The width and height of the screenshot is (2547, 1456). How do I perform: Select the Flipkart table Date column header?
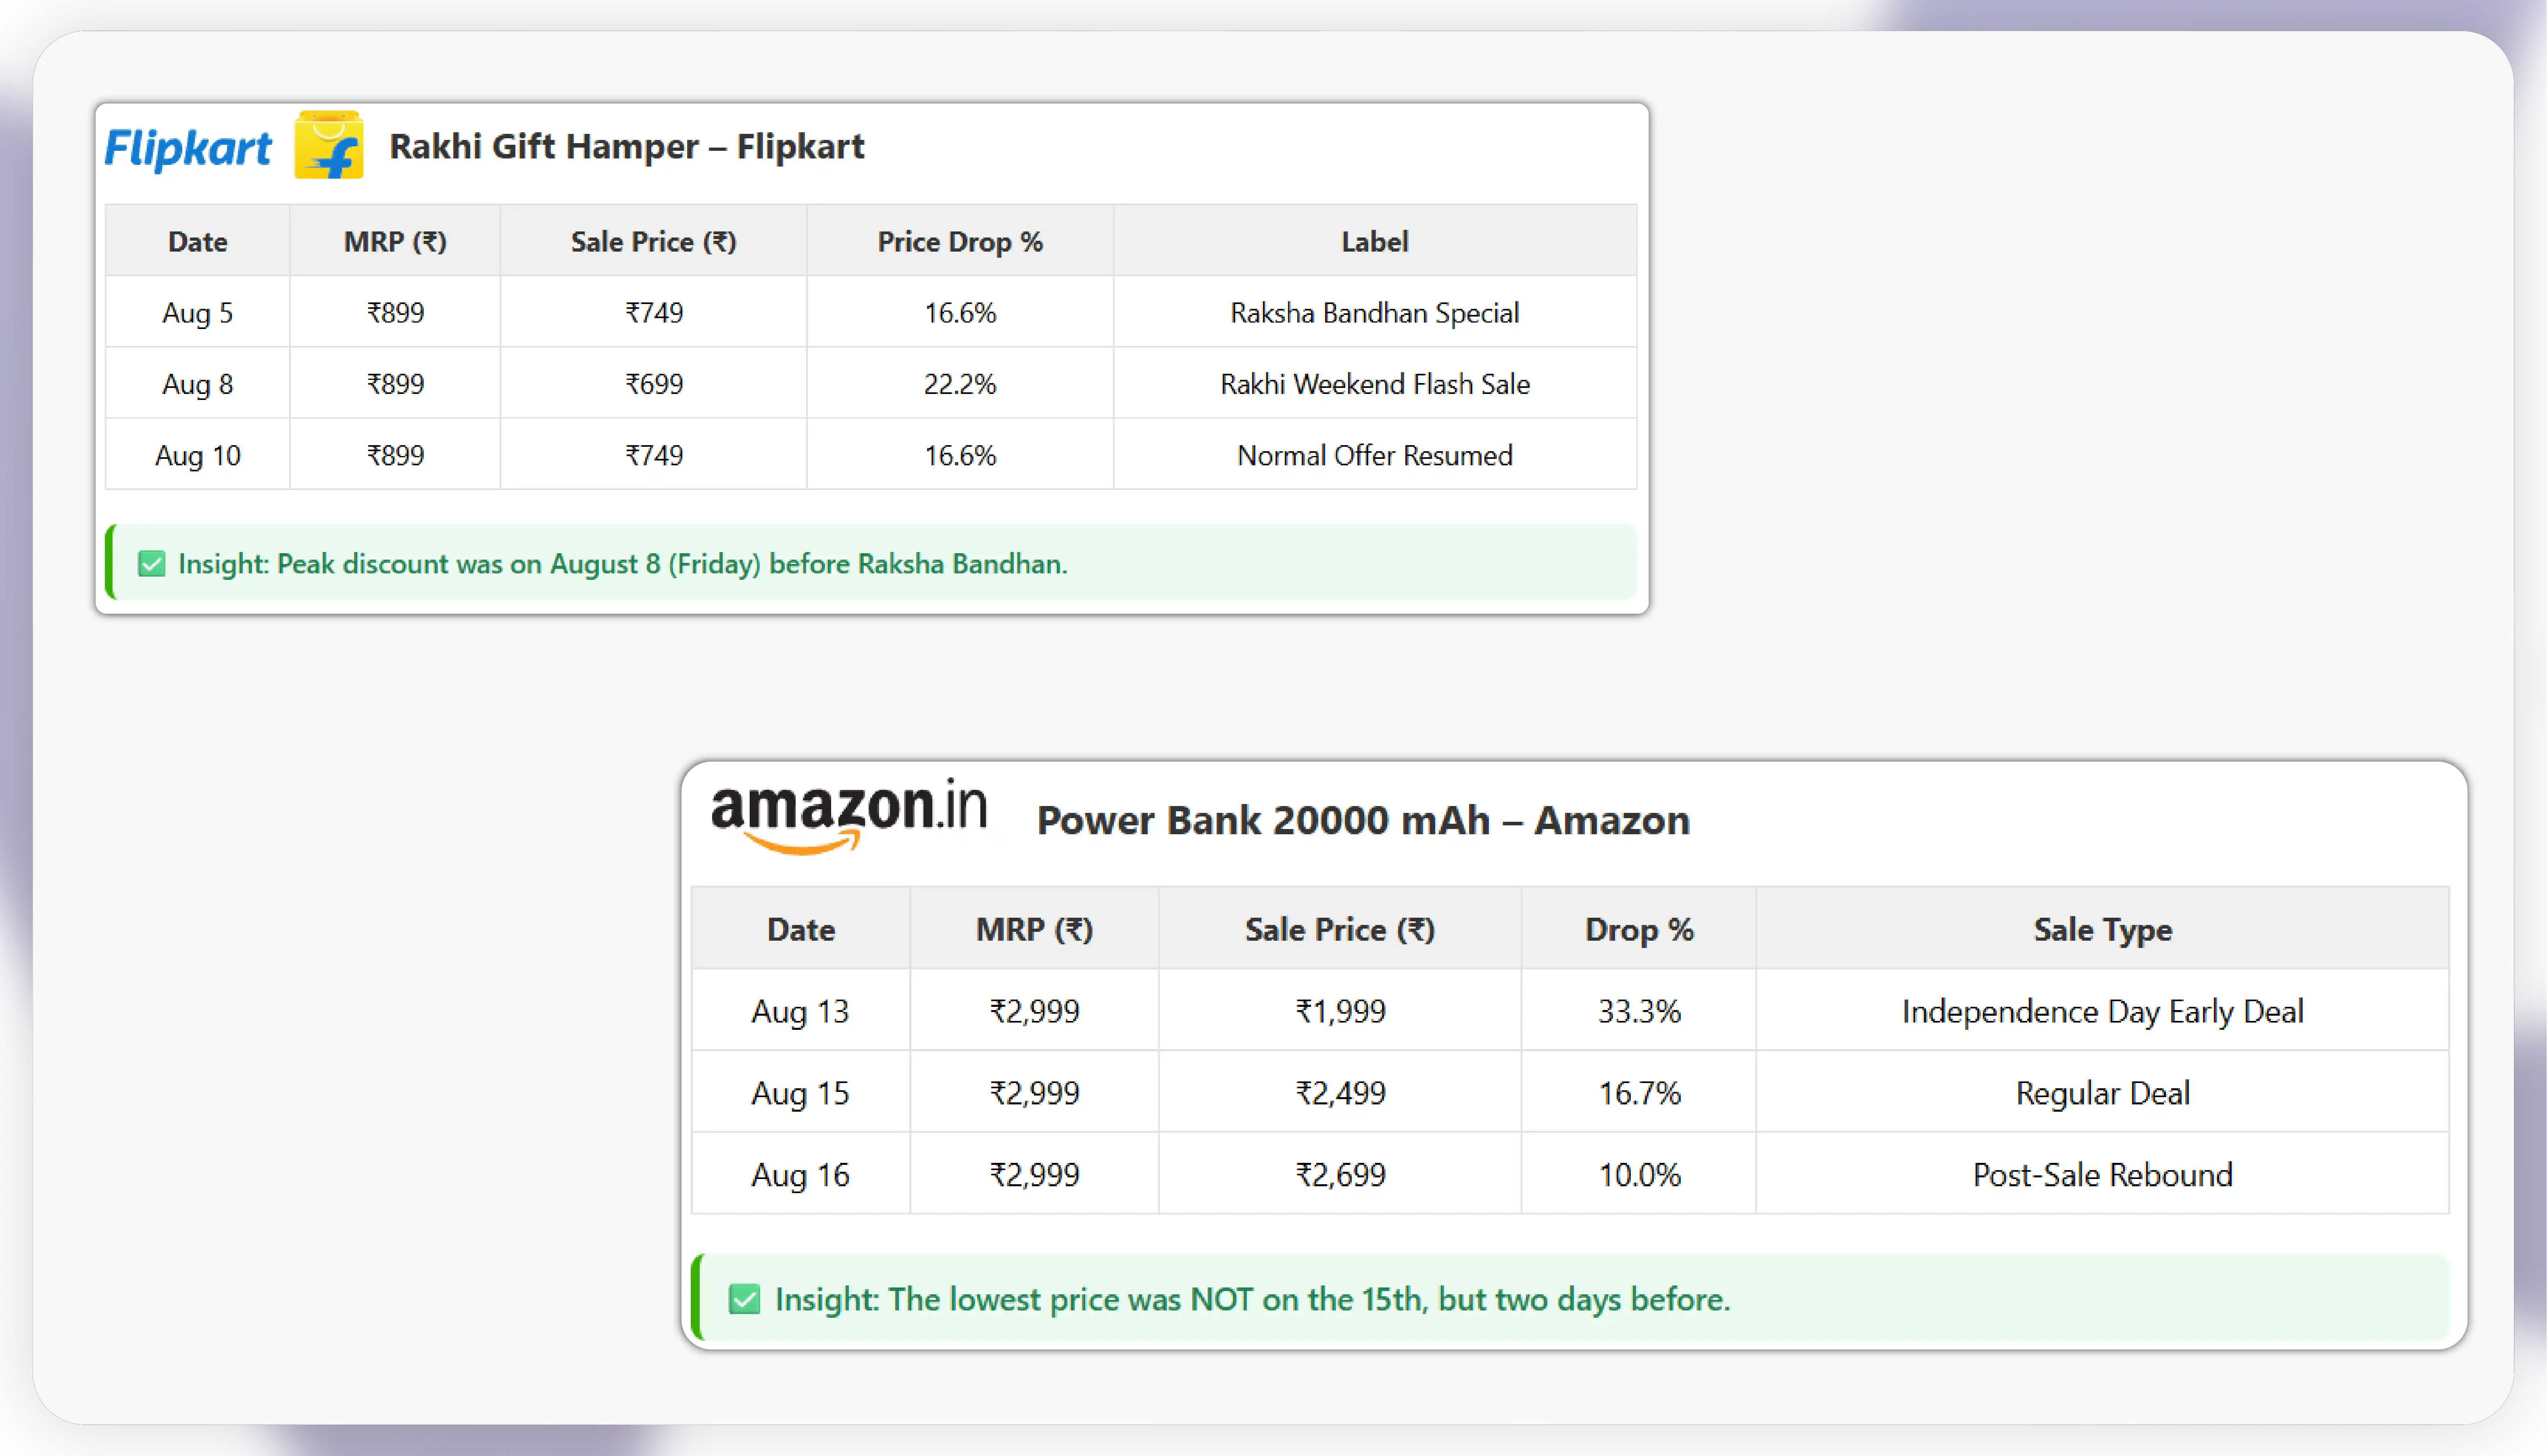tap(197, 241)
